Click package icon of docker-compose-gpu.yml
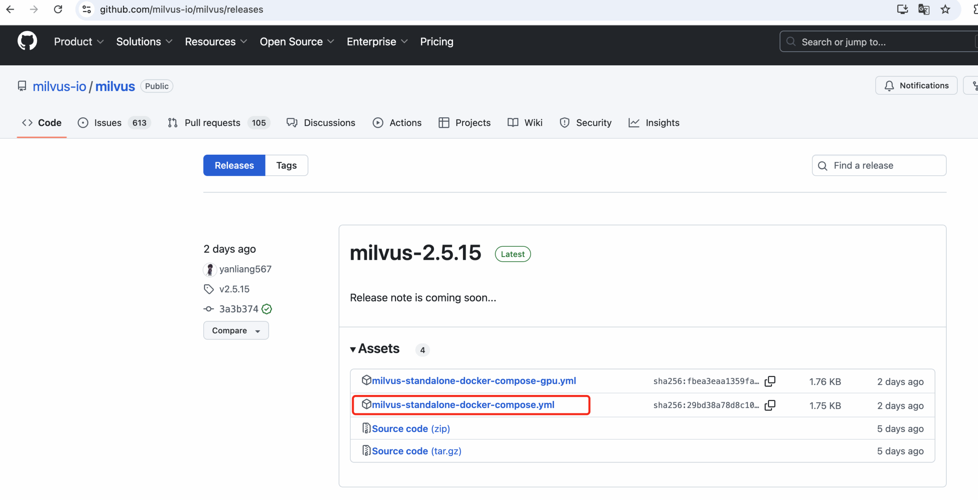 coord(366,380)
